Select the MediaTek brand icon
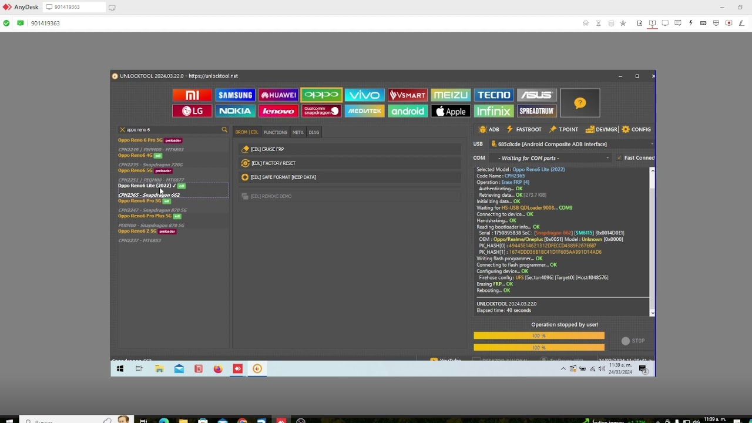The width and height of the screenshot is (752, 423). [x=364, y=111]
